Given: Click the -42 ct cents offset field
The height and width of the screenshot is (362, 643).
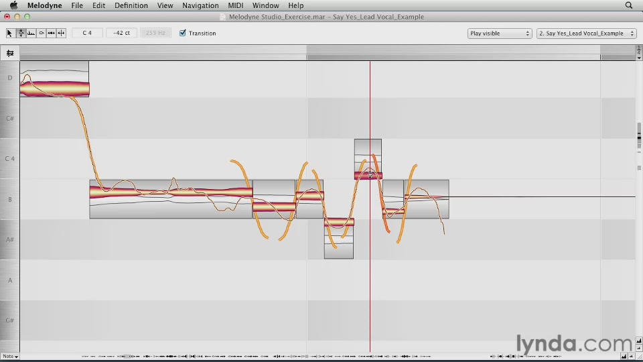Looking at the screenshot, I should point(121,33).
